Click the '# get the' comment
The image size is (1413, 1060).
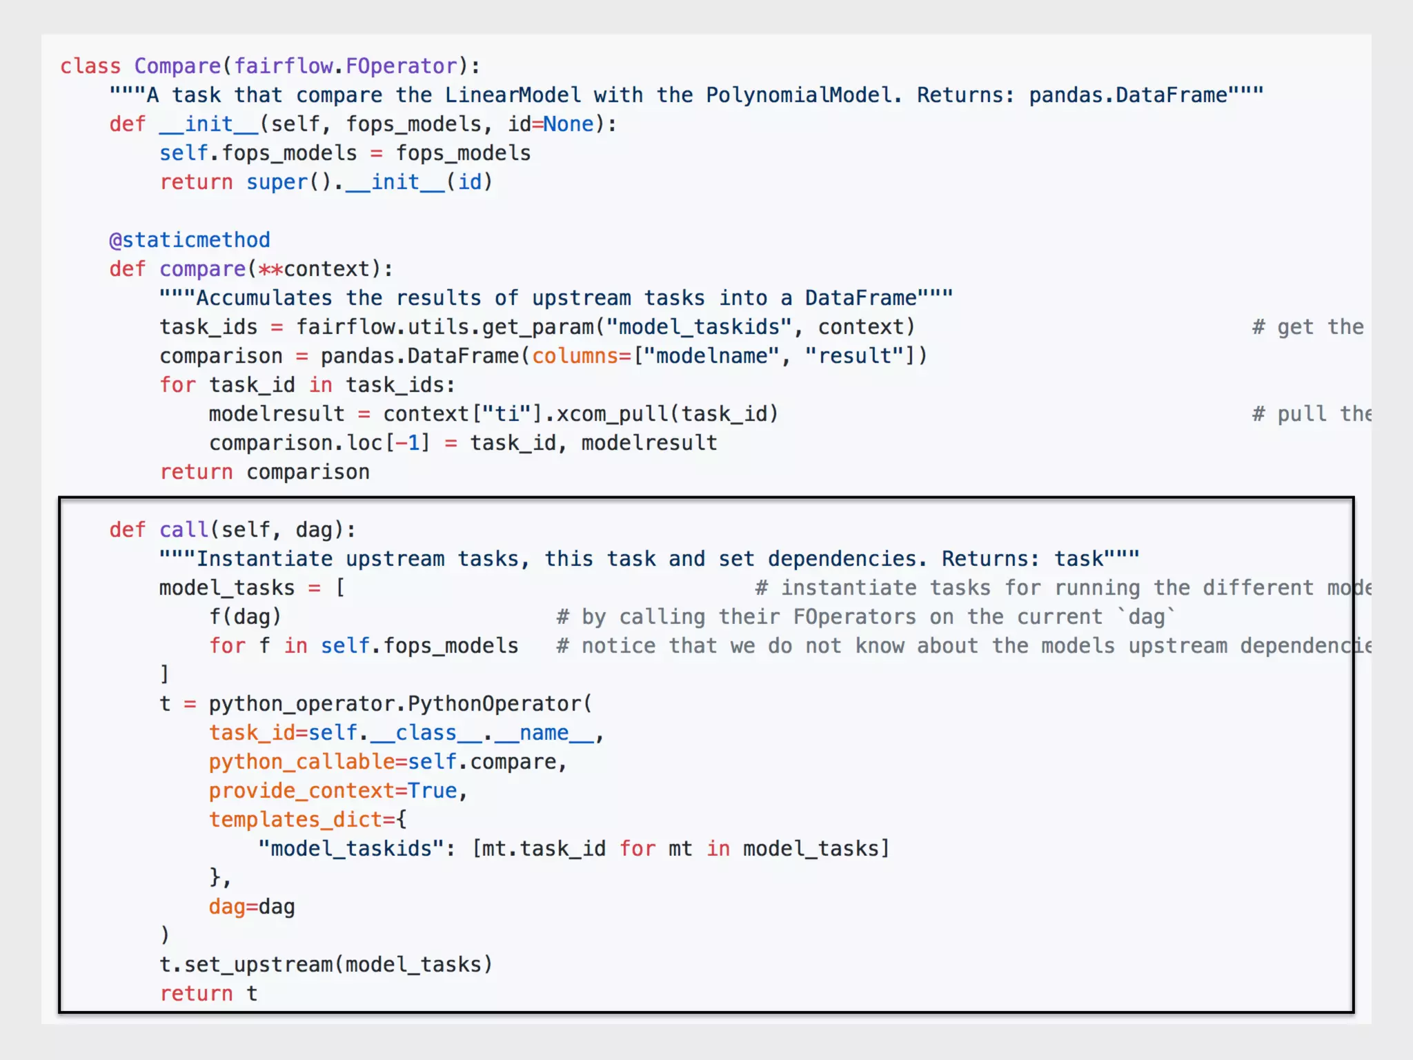pyautogui.click(x=1308, y=327)
